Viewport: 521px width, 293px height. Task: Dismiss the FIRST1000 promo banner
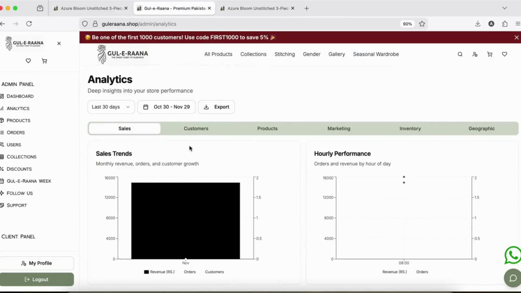click(x=516, y=37)
